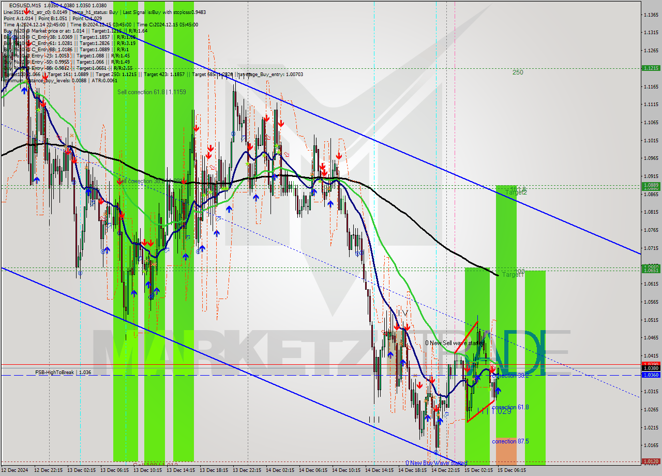
Task: Click the orange rectangle under correction 87.5
Action: (x=506, y=451)
